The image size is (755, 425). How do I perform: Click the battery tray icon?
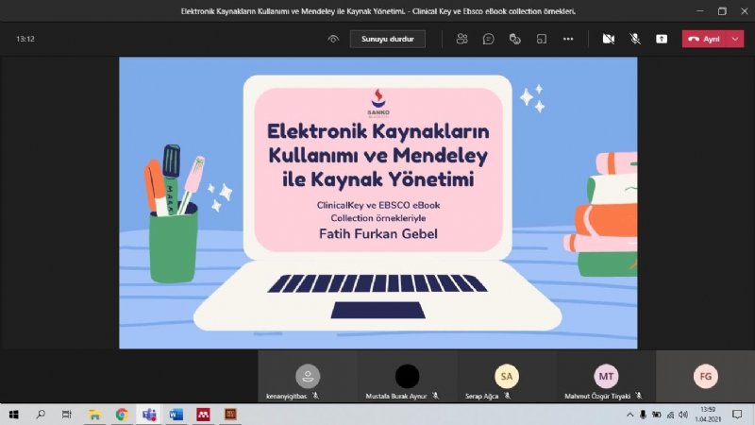pyautogui.click(x=656, y=415)
